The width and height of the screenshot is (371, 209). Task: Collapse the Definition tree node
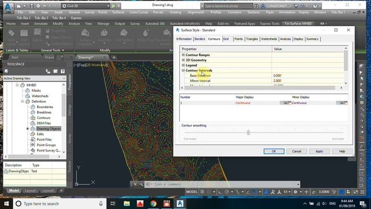(23, 102)
